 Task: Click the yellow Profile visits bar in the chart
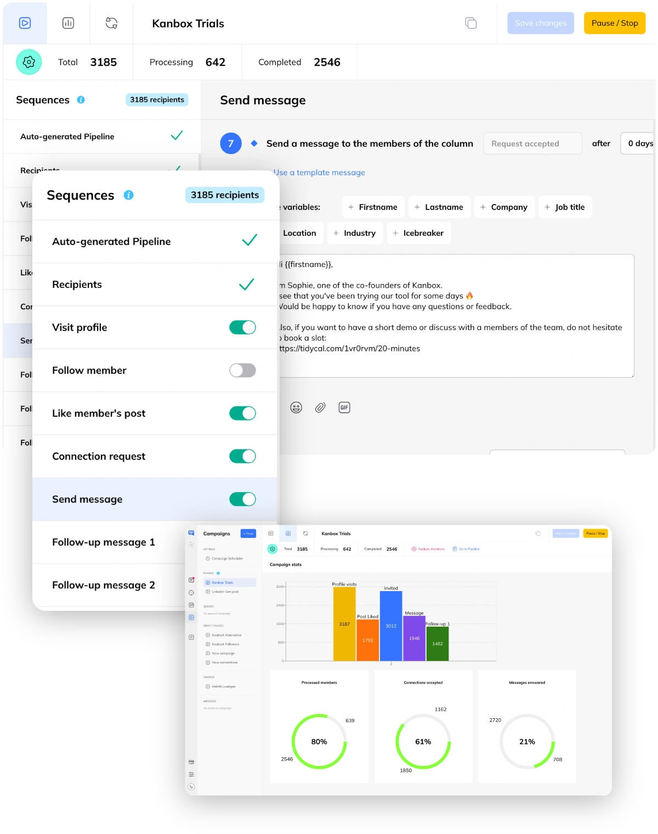(344, 624)
